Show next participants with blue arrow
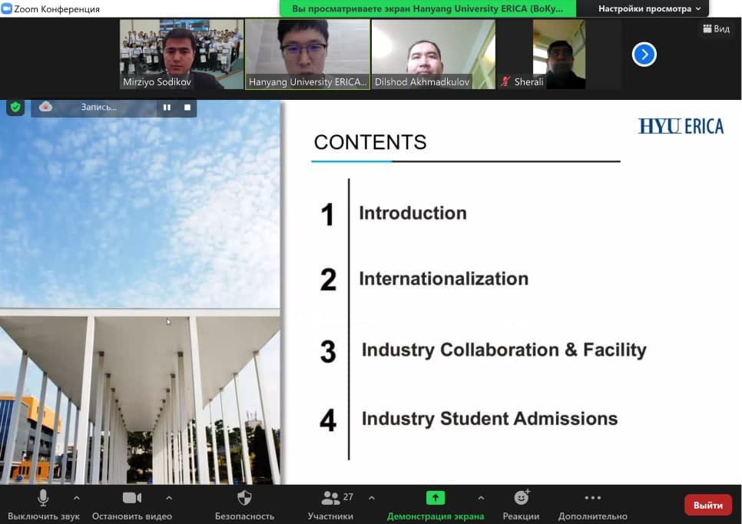Image resolution: width=742 pixels, height=524 pixels. [644, 54]
